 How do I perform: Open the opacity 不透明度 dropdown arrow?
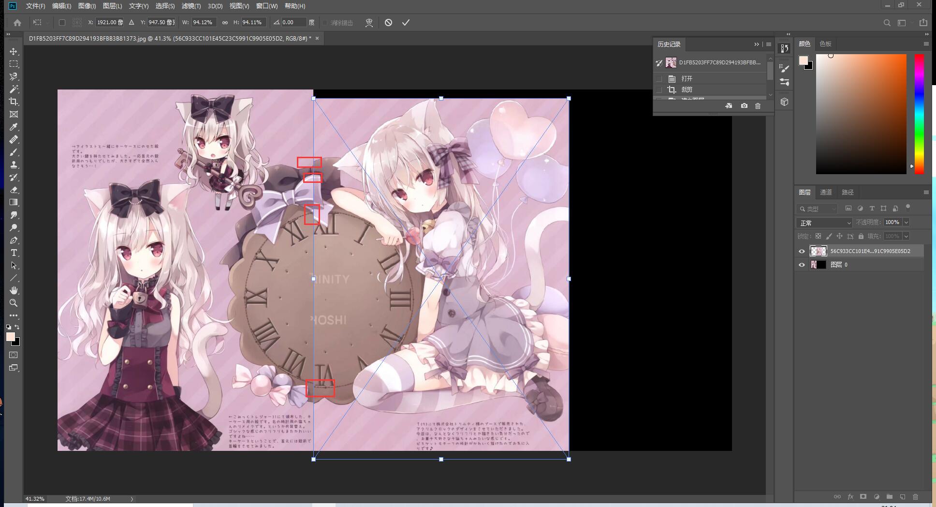pyautogui.click(x=906, y=222)
